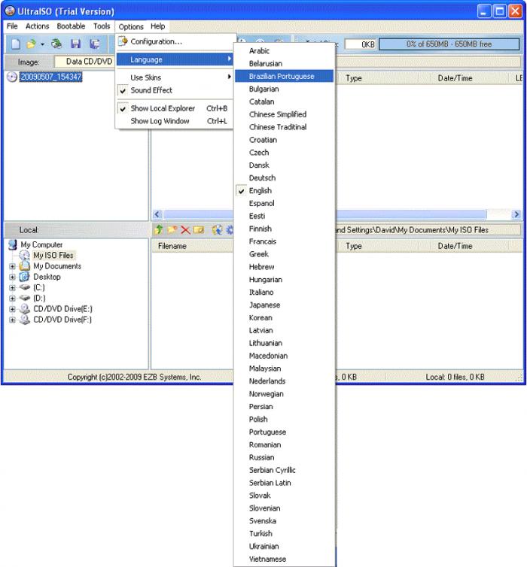Click the Data CD/DVD image type button
Image resolution: width=527 pixels, height=567 pixels.
(84, 62)
